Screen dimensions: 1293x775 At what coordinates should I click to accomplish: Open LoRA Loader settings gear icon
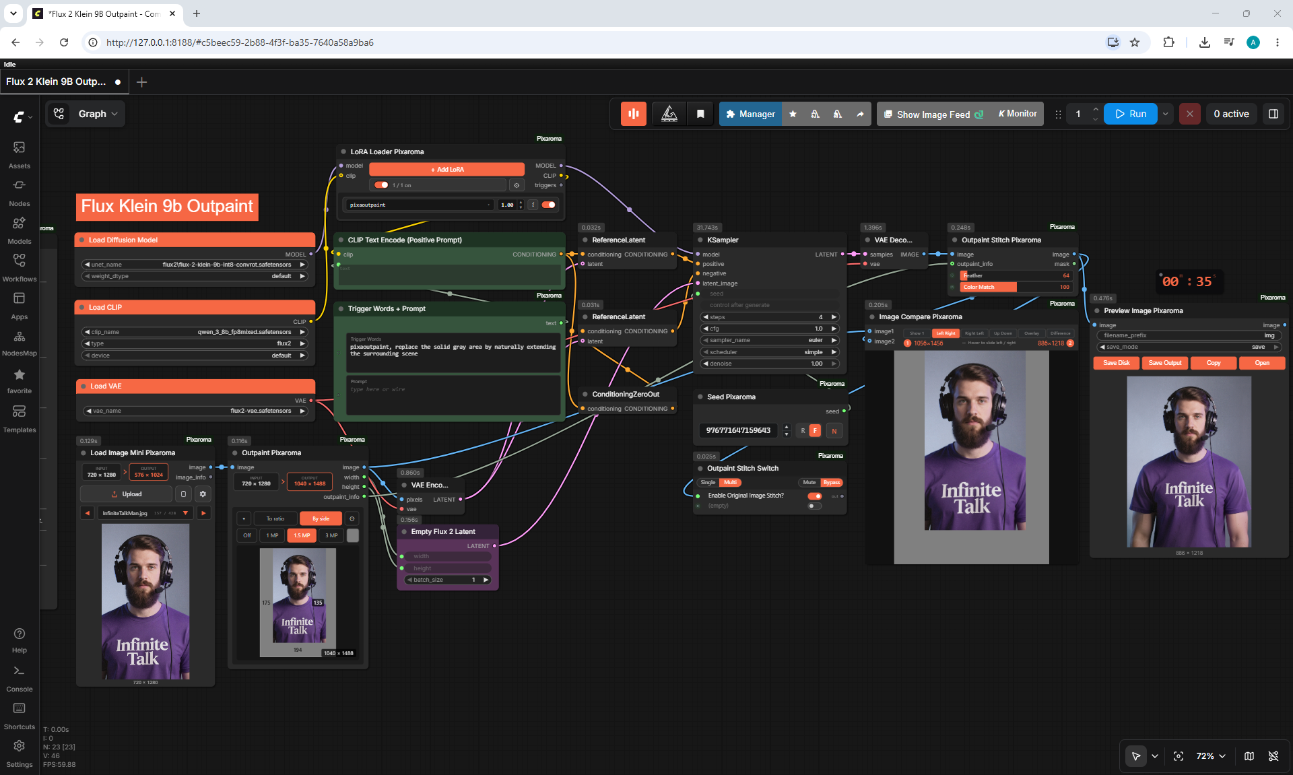tap(517, 185)
